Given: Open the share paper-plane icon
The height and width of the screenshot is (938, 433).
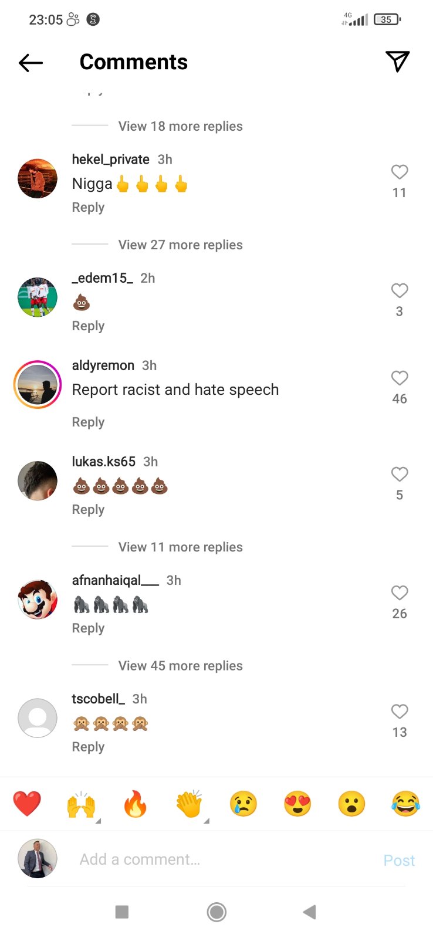Looking at the screenshot, I should [x=397, y=62].
